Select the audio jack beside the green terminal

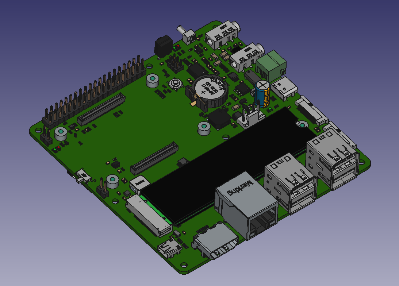247,57
